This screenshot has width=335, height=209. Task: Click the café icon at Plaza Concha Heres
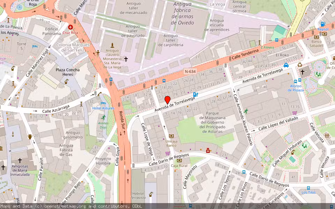click(66, 81)
